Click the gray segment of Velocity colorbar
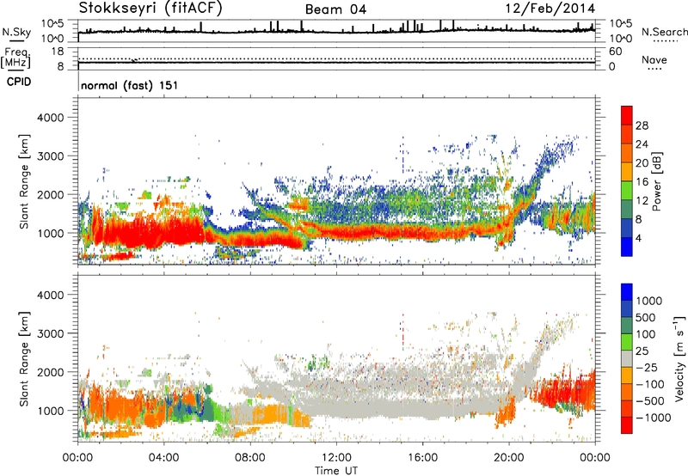 (627, 359)
